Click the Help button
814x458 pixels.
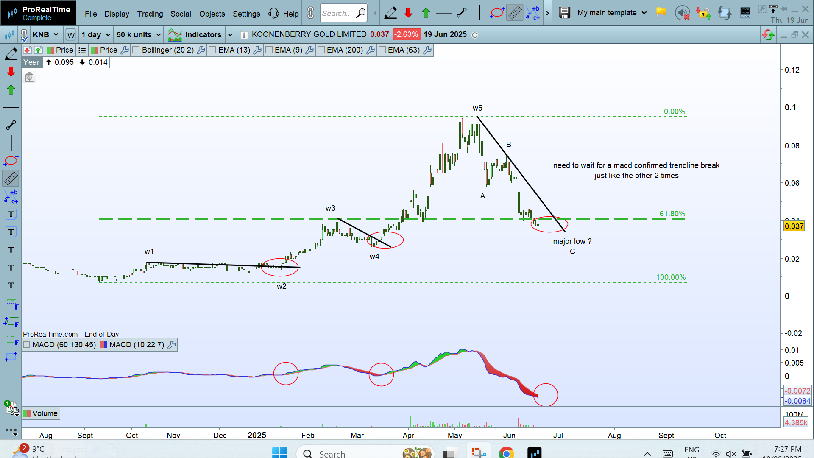pos(284,14)
